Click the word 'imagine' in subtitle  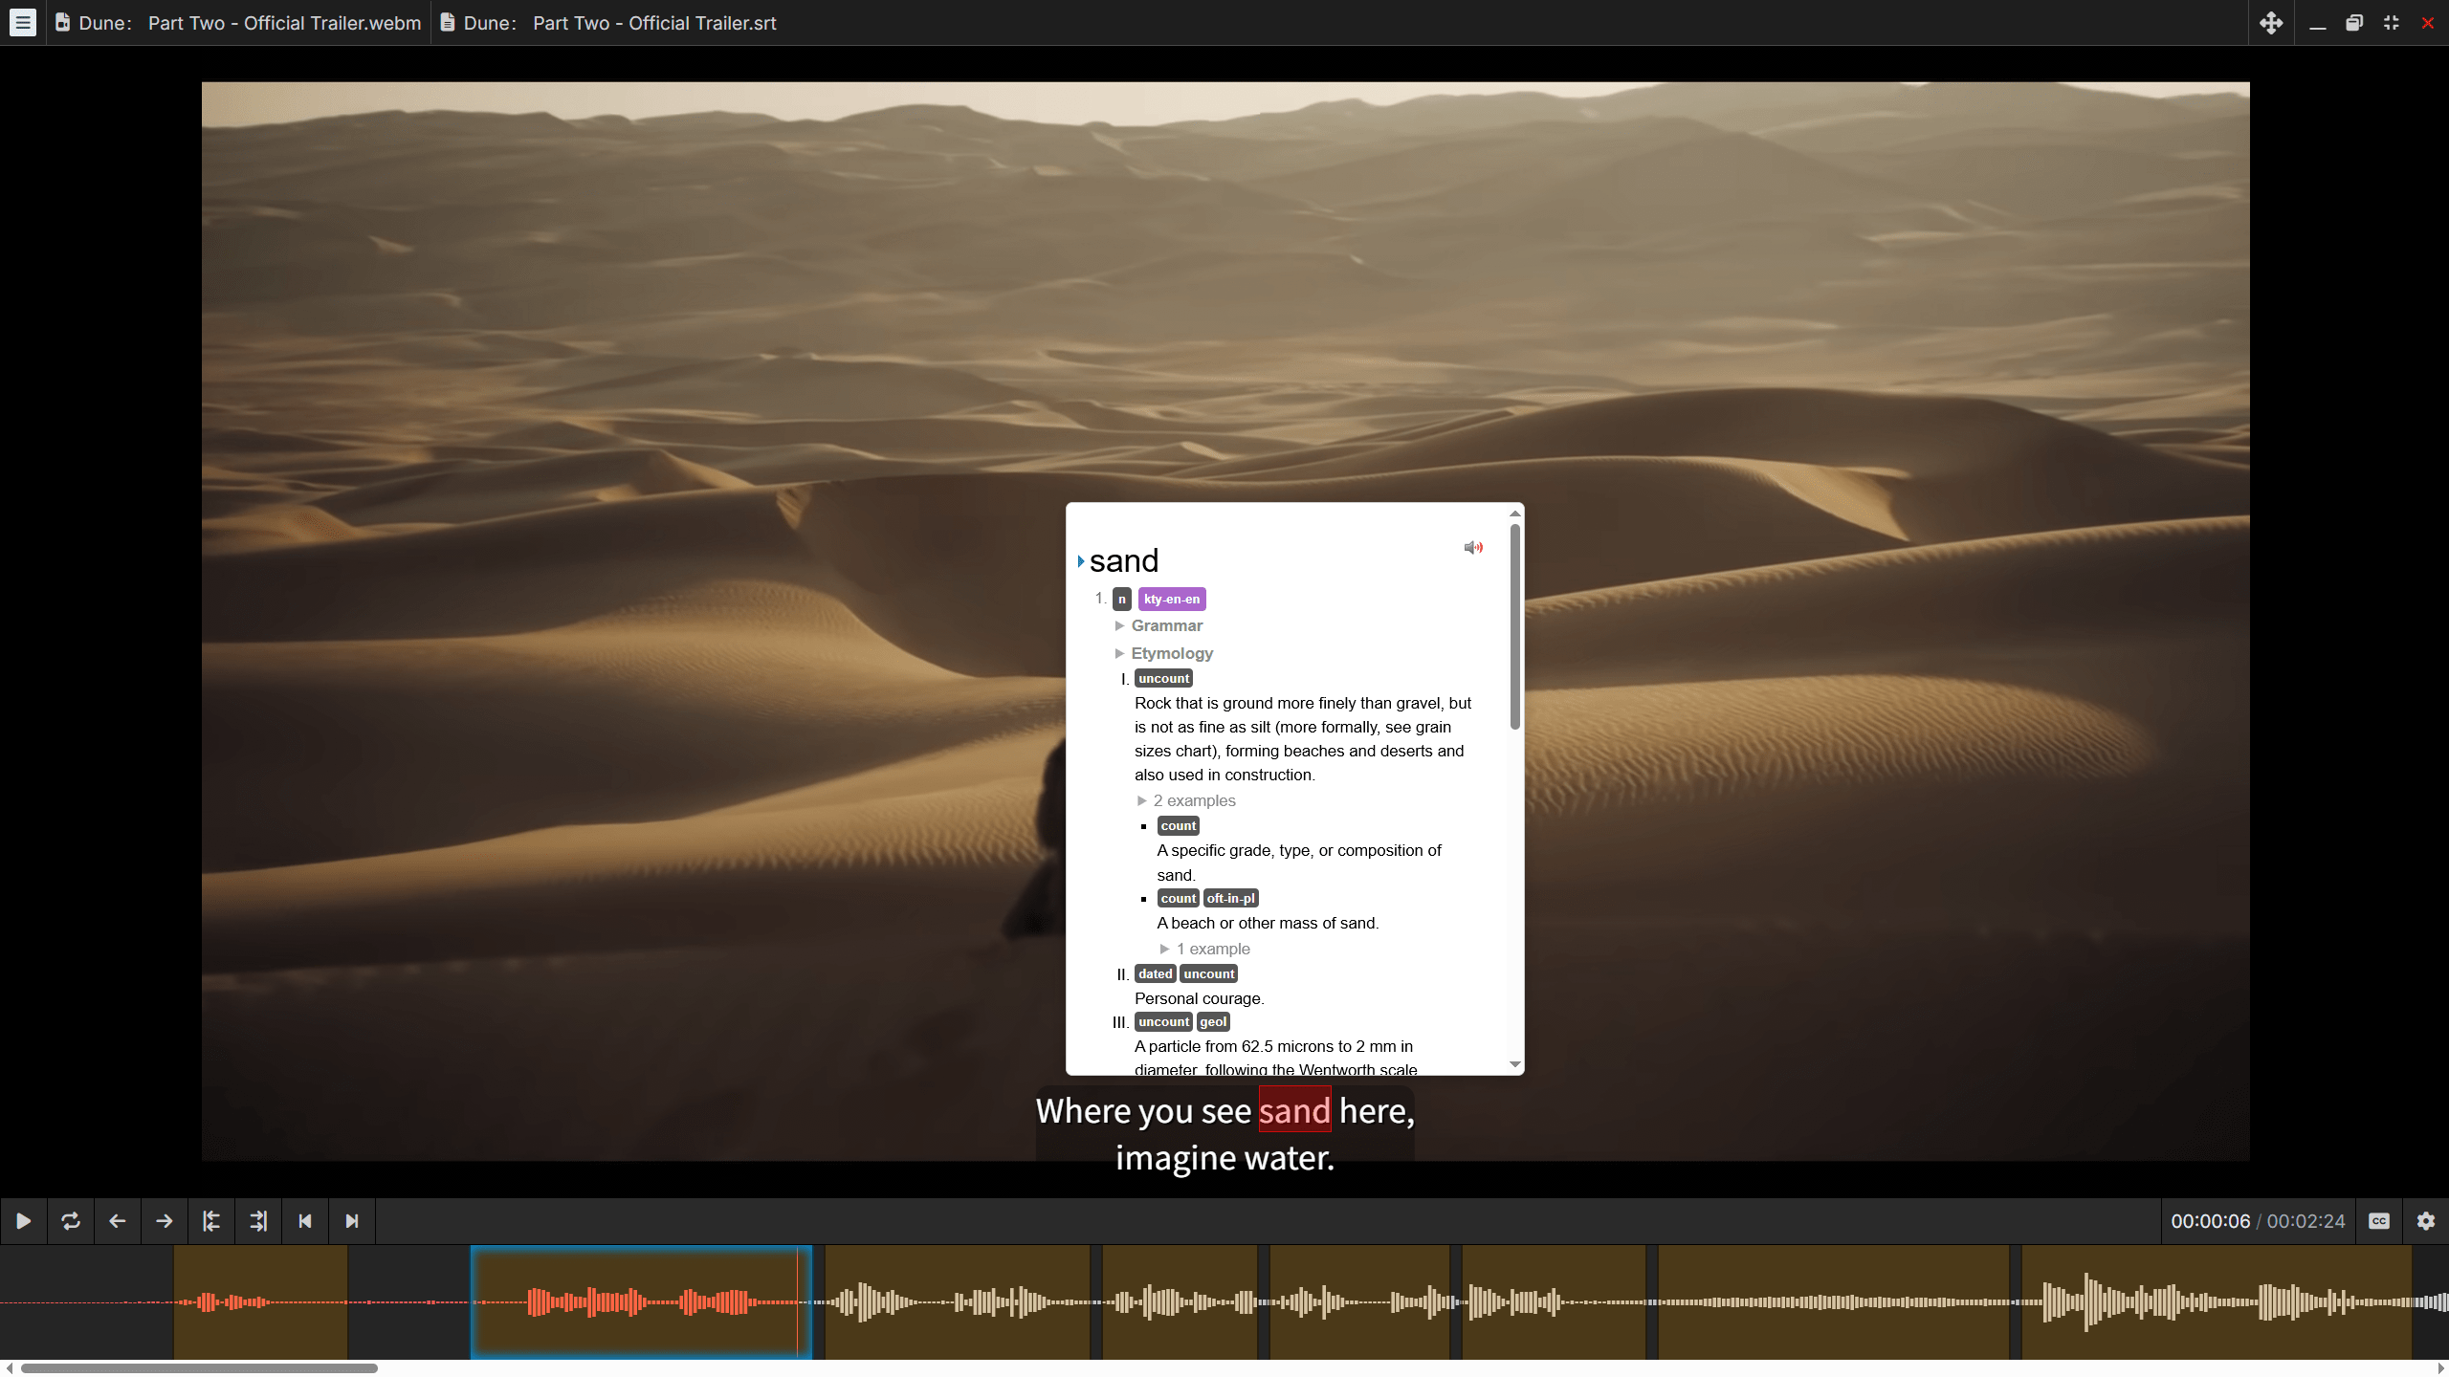1175,1157
